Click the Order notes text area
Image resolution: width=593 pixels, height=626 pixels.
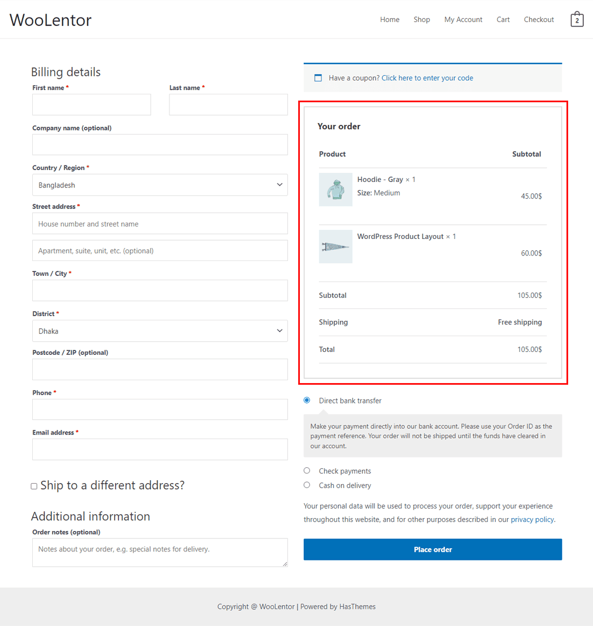[x=160, y=552]
